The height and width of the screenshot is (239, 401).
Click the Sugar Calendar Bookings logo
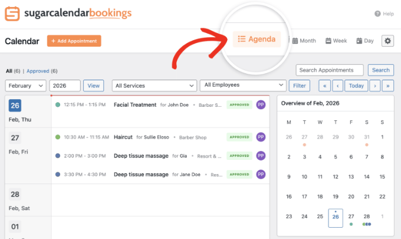pyautogui.click(x=68, y=14)
